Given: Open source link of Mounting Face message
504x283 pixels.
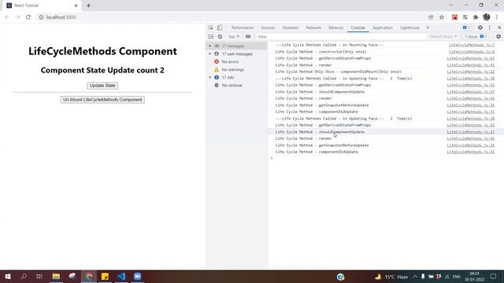Looking at the screenshot, I should 472,45.
